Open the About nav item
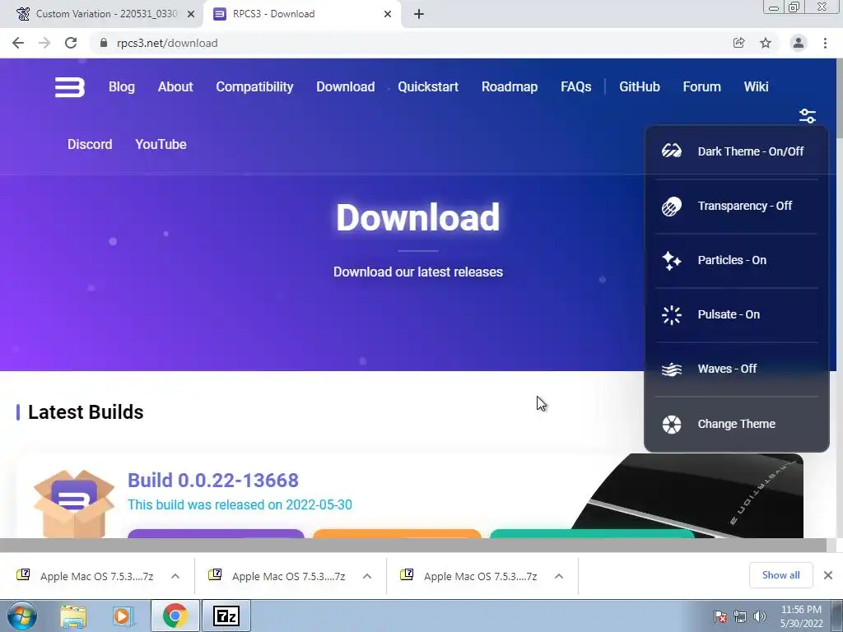Image resolution: width=843 pixels, height=632 pixels. tap(175, 86)
